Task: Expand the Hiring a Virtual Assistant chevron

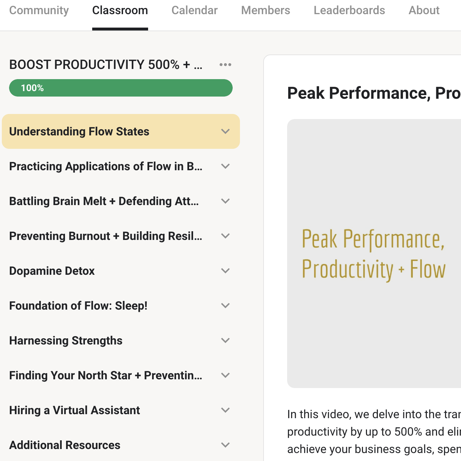Action: pos(225,410)
